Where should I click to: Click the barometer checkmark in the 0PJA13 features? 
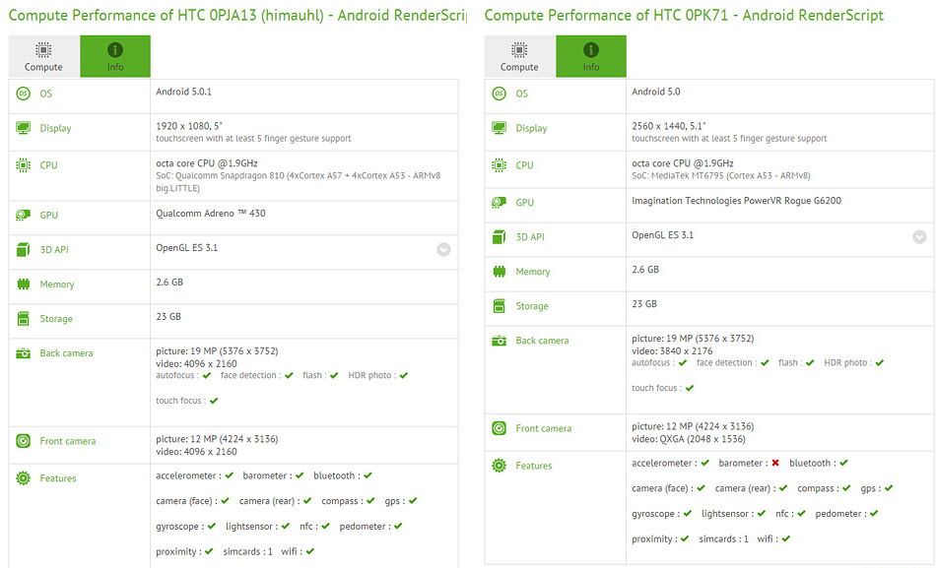(x=300, y=475)
